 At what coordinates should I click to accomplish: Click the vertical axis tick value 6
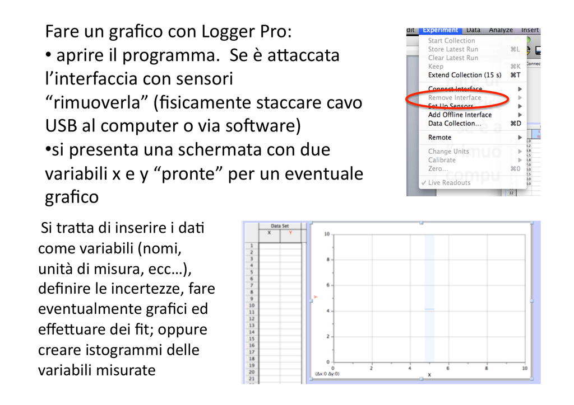click(x=328, y=285)
